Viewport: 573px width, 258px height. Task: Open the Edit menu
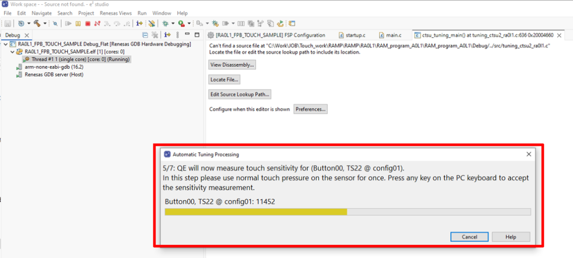point(22,13)
